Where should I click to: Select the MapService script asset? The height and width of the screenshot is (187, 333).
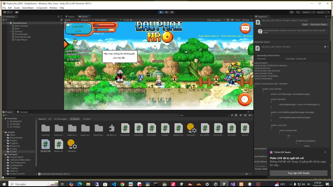click(178, 130)
